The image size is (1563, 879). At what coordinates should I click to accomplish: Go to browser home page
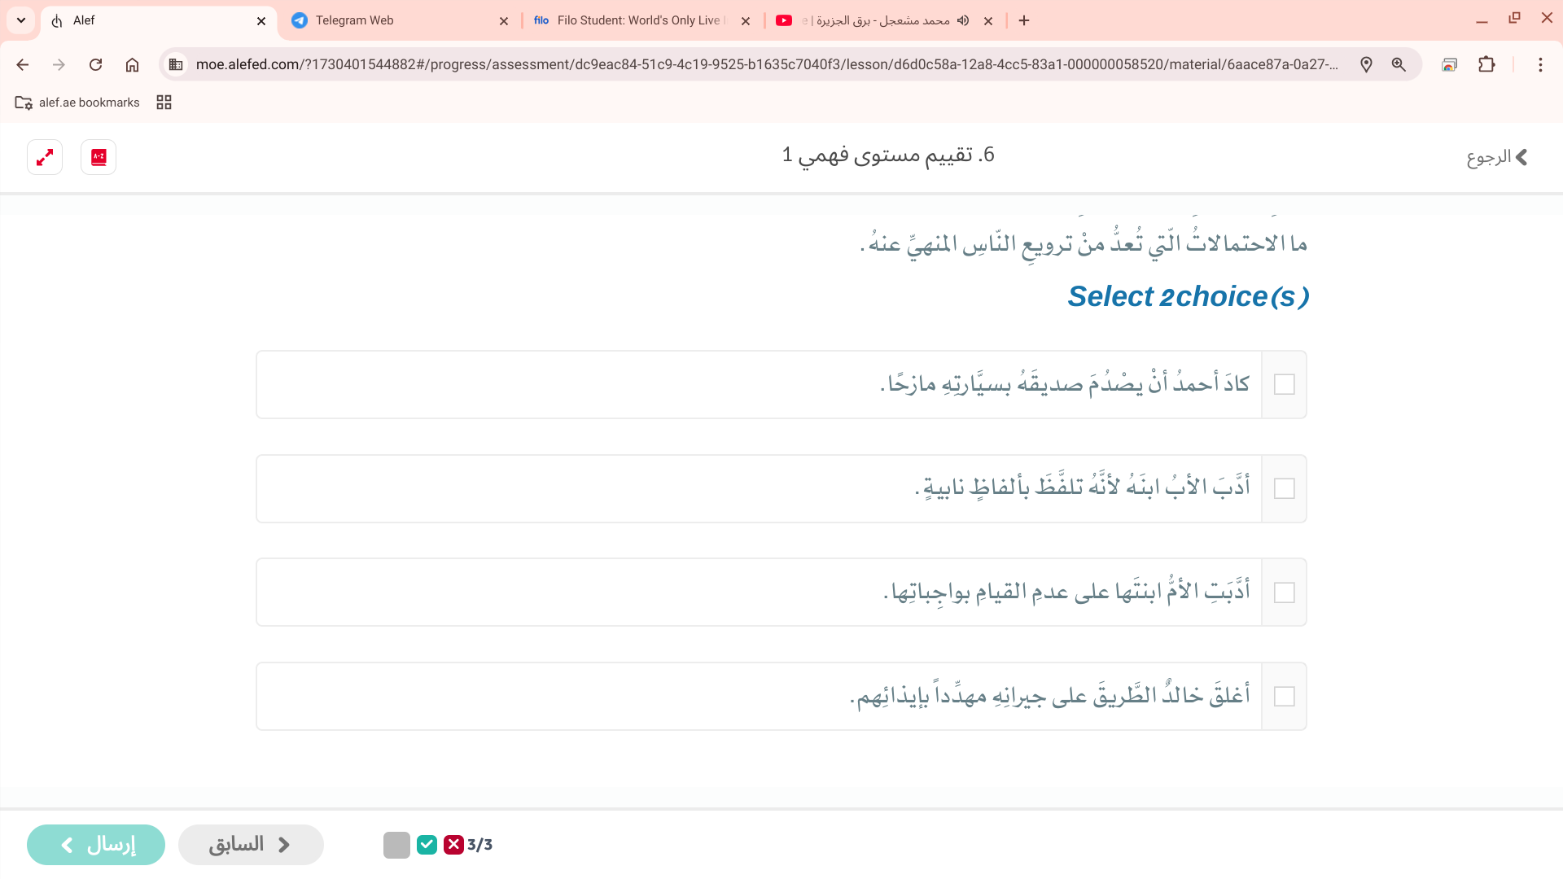coord(132,64)
